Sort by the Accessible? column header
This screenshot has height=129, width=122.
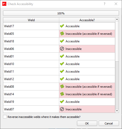pos(87,20)
